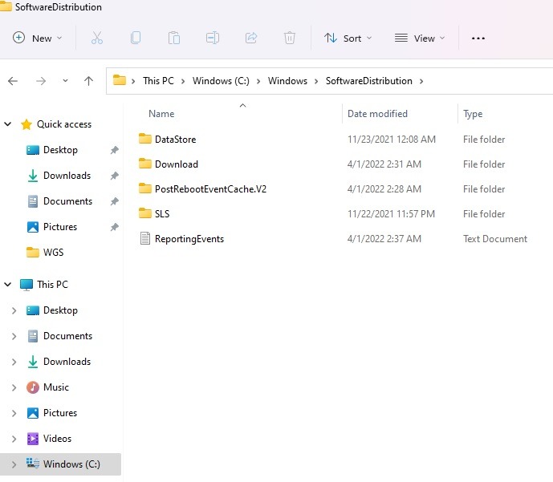Select This PC in address breadcrumb
Image resolution: width=553 pixels, height=482 pixels.
[158, 81]
